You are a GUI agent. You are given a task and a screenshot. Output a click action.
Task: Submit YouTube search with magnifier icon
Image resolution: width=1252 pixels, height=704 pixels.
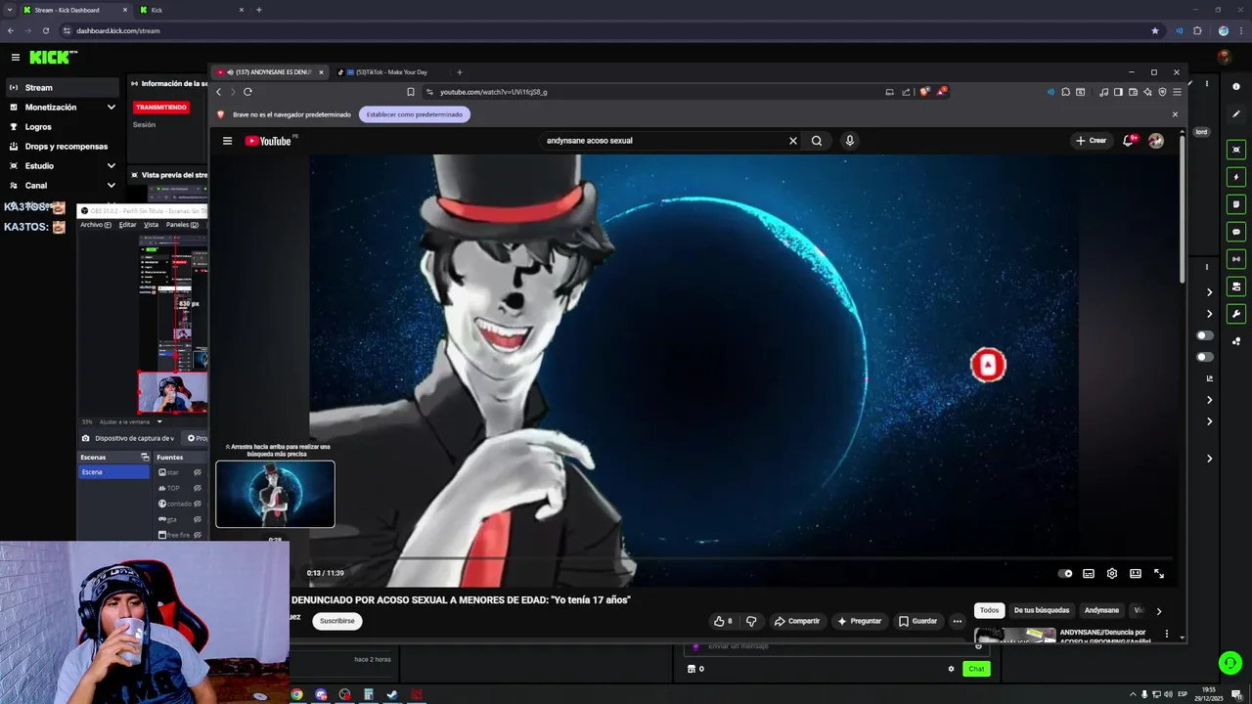pyautogui.click(x=817, y=141)
